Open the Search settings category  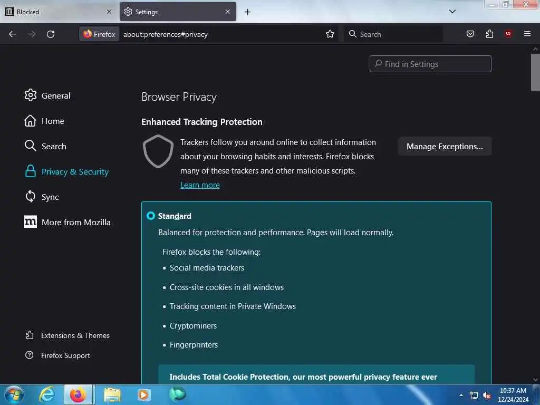pyautogui.click(x=45, y=146)
